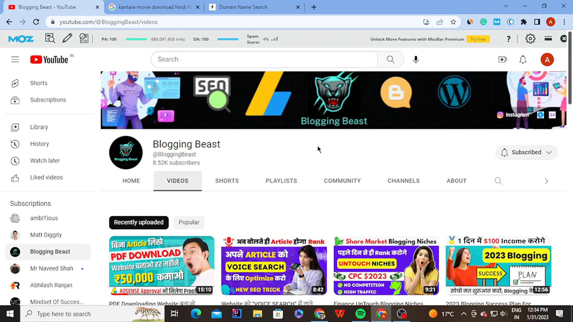Toggle the Chrome side panel icon
Image resolution: width=573 pixels, height=322 pixels.
point(537,22)
